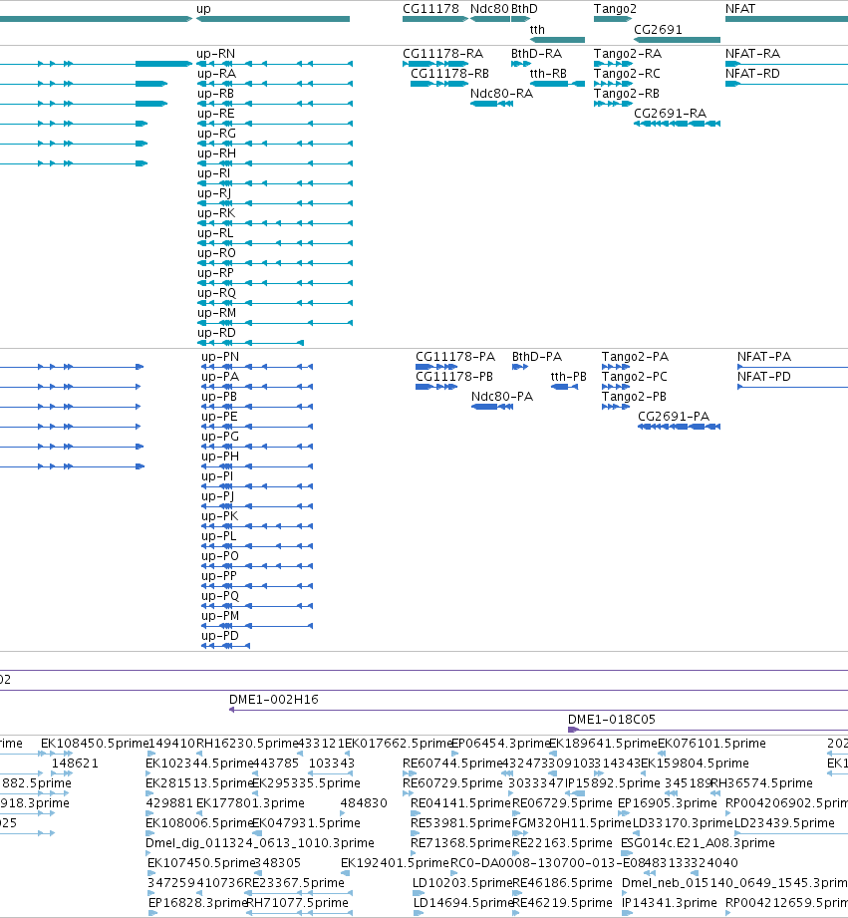
Task: Click the ESG014c.E21_A08.3prime EST
Action: click(698, 843)
